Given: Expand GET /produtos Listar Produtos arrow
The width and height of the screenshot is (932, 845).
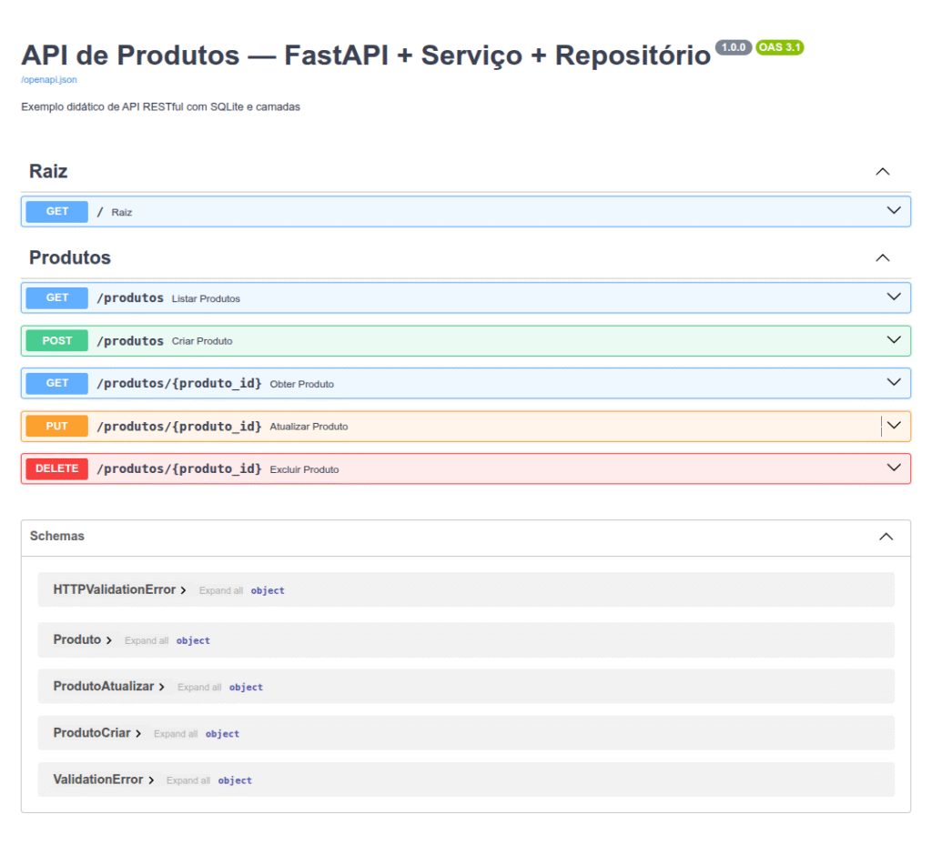Looking at the screenshot, I should [893, 297].
